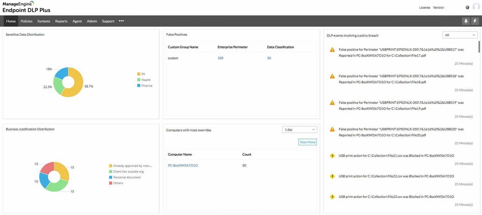The width and height of the screenshot is (482, 215).
Task: Toggle the Finance legend swatch
Action: (139, 85)
